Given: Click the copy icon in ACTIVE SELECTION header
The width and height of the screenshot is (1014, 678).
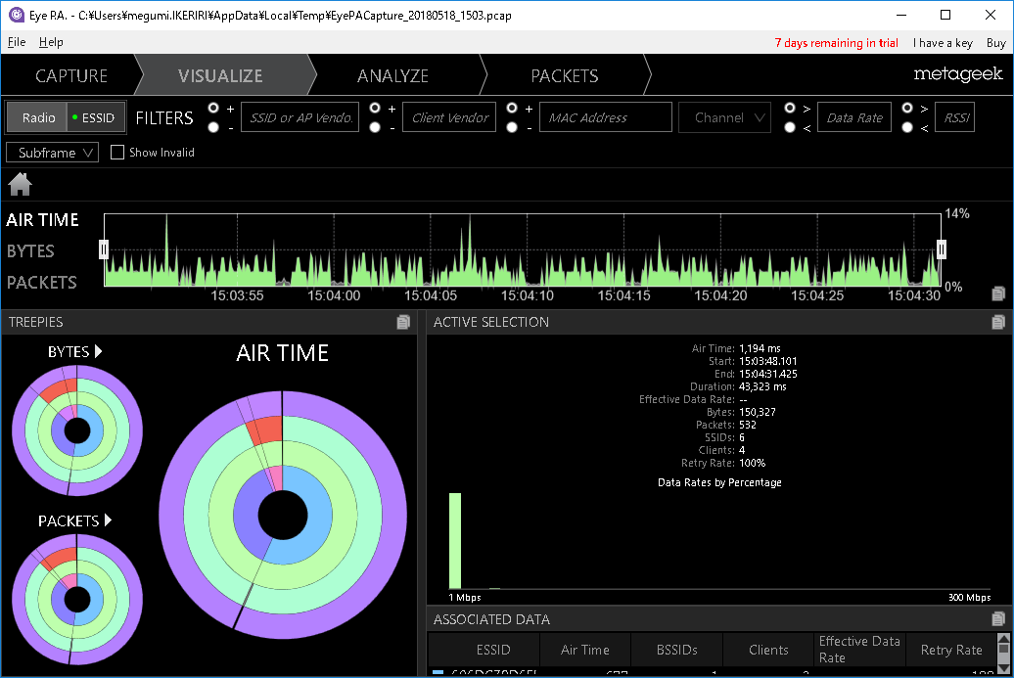Looking at the screenshot, I should point(997,322).
